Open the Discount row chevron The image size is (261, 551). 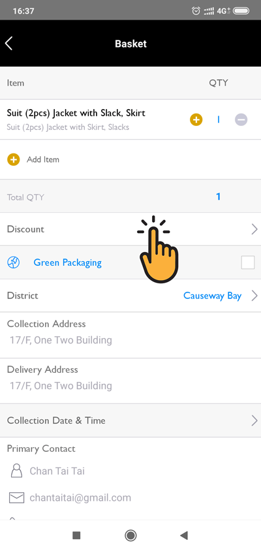(254, 229)
